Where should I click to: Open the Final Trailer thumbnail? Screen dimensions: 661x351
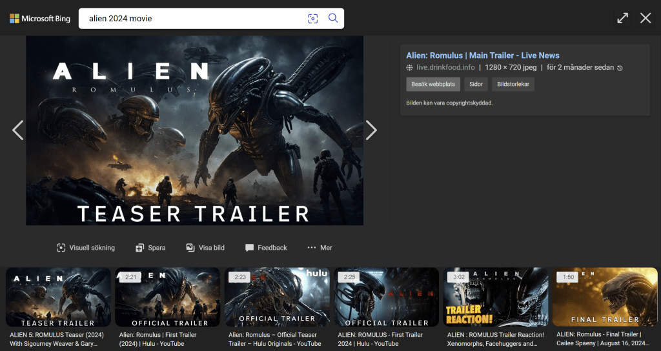coord(604,297)
